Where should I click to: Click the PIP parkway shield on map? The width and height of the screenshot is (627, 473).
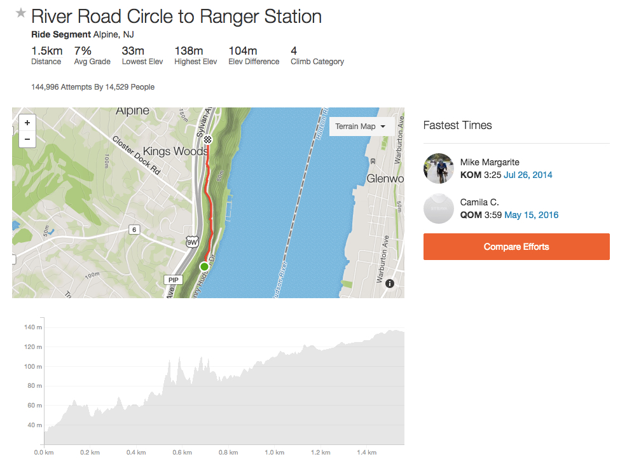pyautogui.click(x=172, y=280)
